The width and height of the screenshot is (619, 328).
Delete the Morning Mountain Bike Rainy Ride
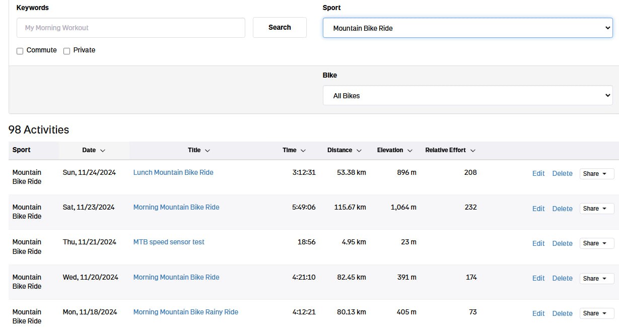(562, 313)
